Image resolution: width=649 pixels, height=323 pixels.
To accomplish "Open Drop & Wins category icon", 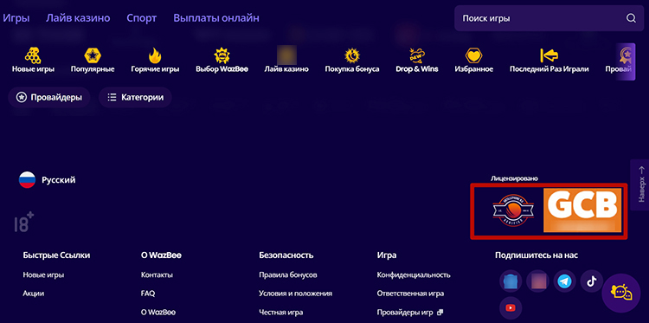I will pyautogui.click(x=417, y=55).
